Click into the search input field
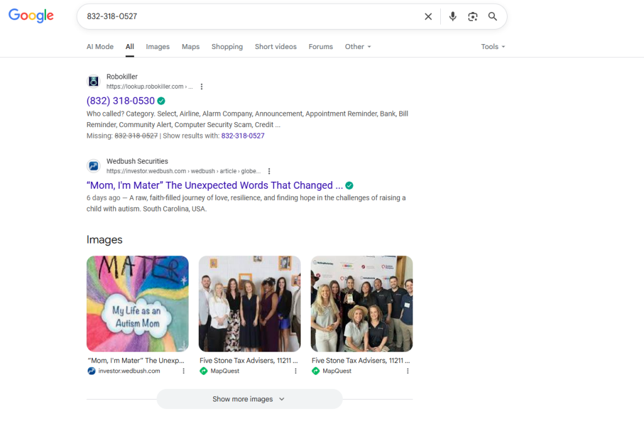 point(252,16)
